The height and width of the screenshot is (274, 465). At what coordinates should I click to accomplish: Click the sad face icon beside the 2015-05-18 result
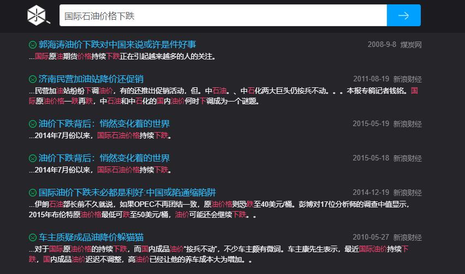point(33,158)
